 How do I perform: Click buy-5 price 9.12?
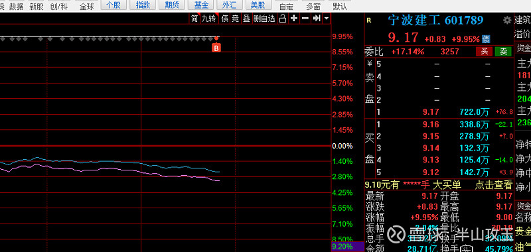pos(431,172)
